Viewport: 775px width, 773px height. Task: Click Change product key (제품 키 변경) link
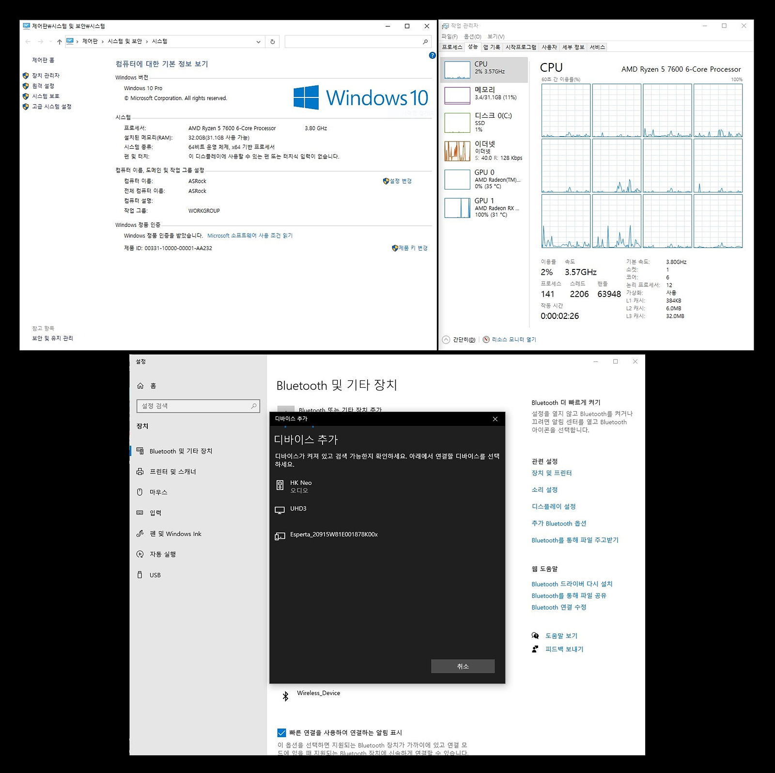point(410,248)
